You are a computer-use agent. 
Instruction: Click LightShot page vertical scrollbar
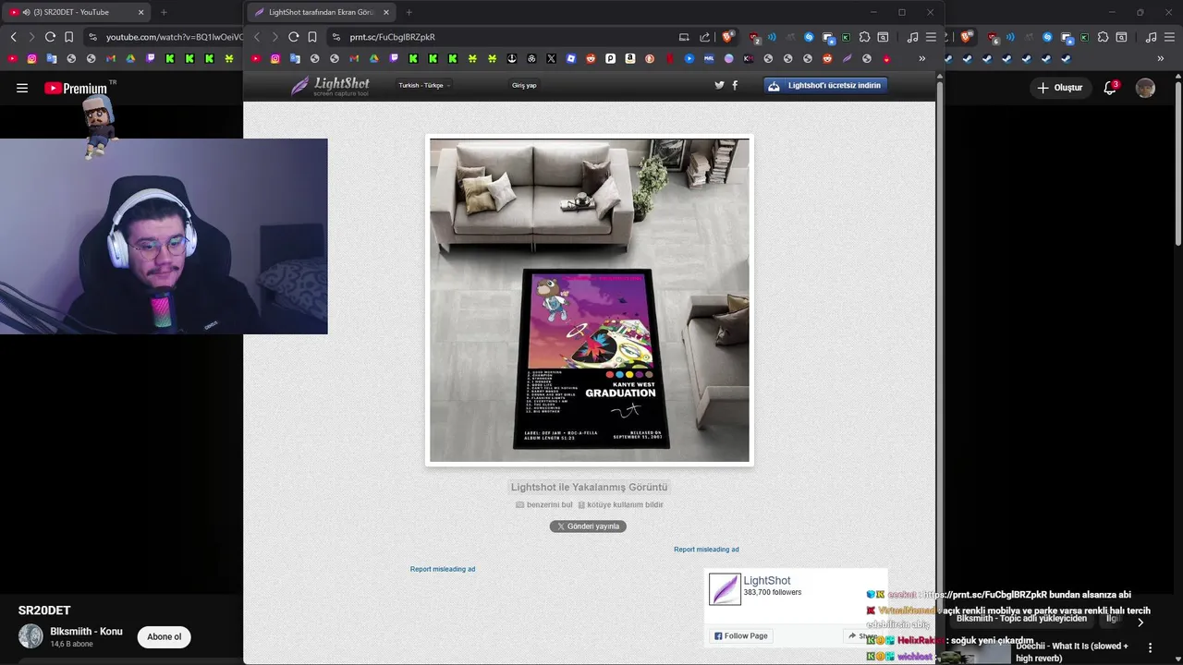tap(940, 369)
